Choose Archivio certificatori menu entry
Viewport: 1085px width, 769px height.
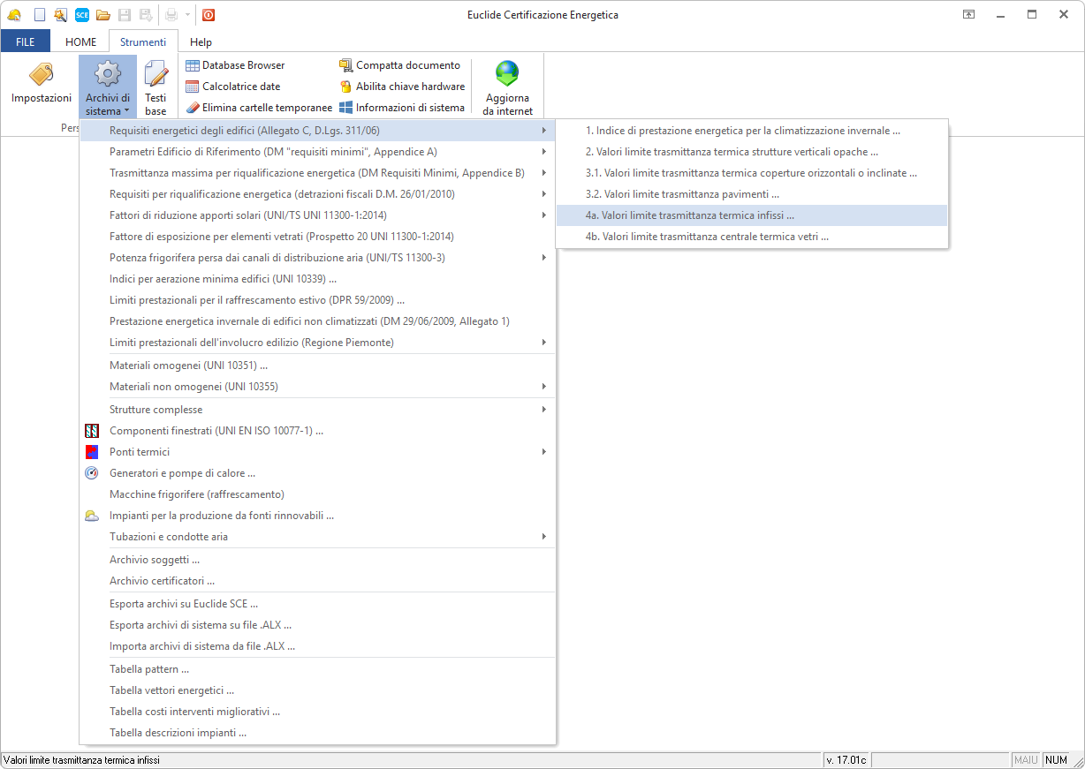[x=162, y=581]
